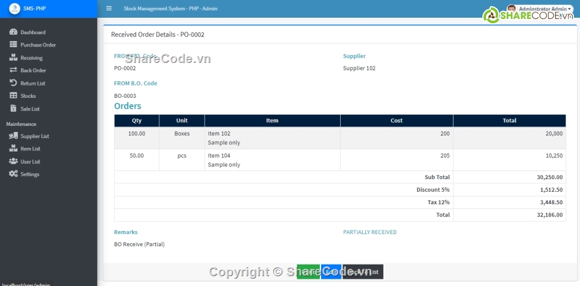
Task: Click the Back Order exchange arrows icon
Action: [x=13, y=70]
